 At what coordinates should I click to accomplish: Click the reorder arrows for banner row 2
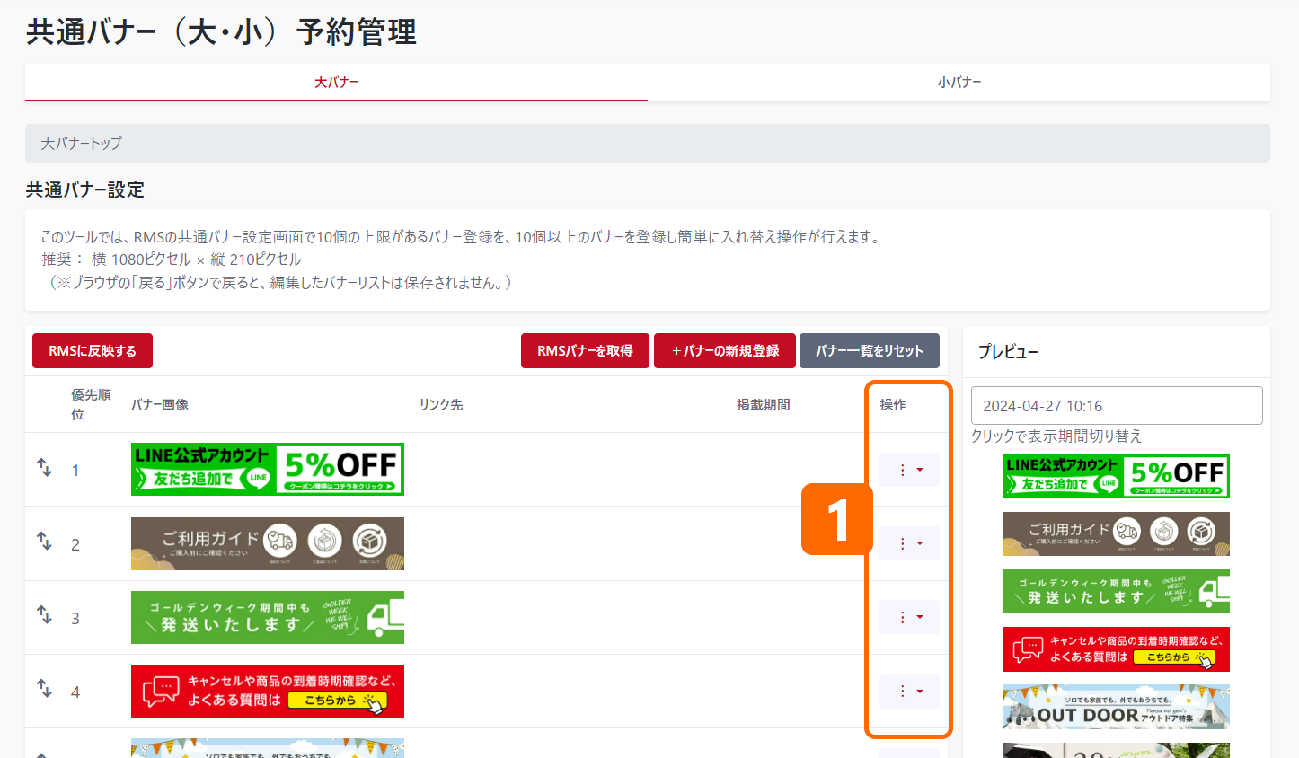click(44, 542)
